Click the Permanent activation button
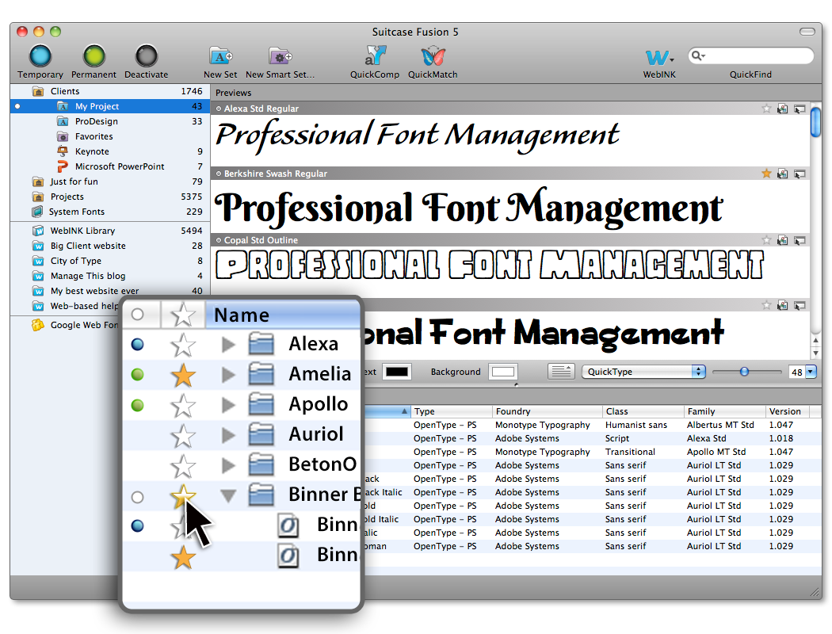 [94, 57]
